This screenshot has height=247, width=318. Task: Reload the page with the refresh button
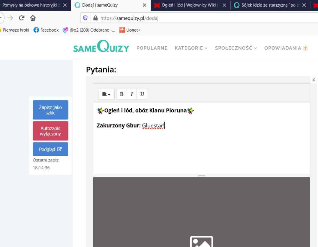tap(22, 18)
